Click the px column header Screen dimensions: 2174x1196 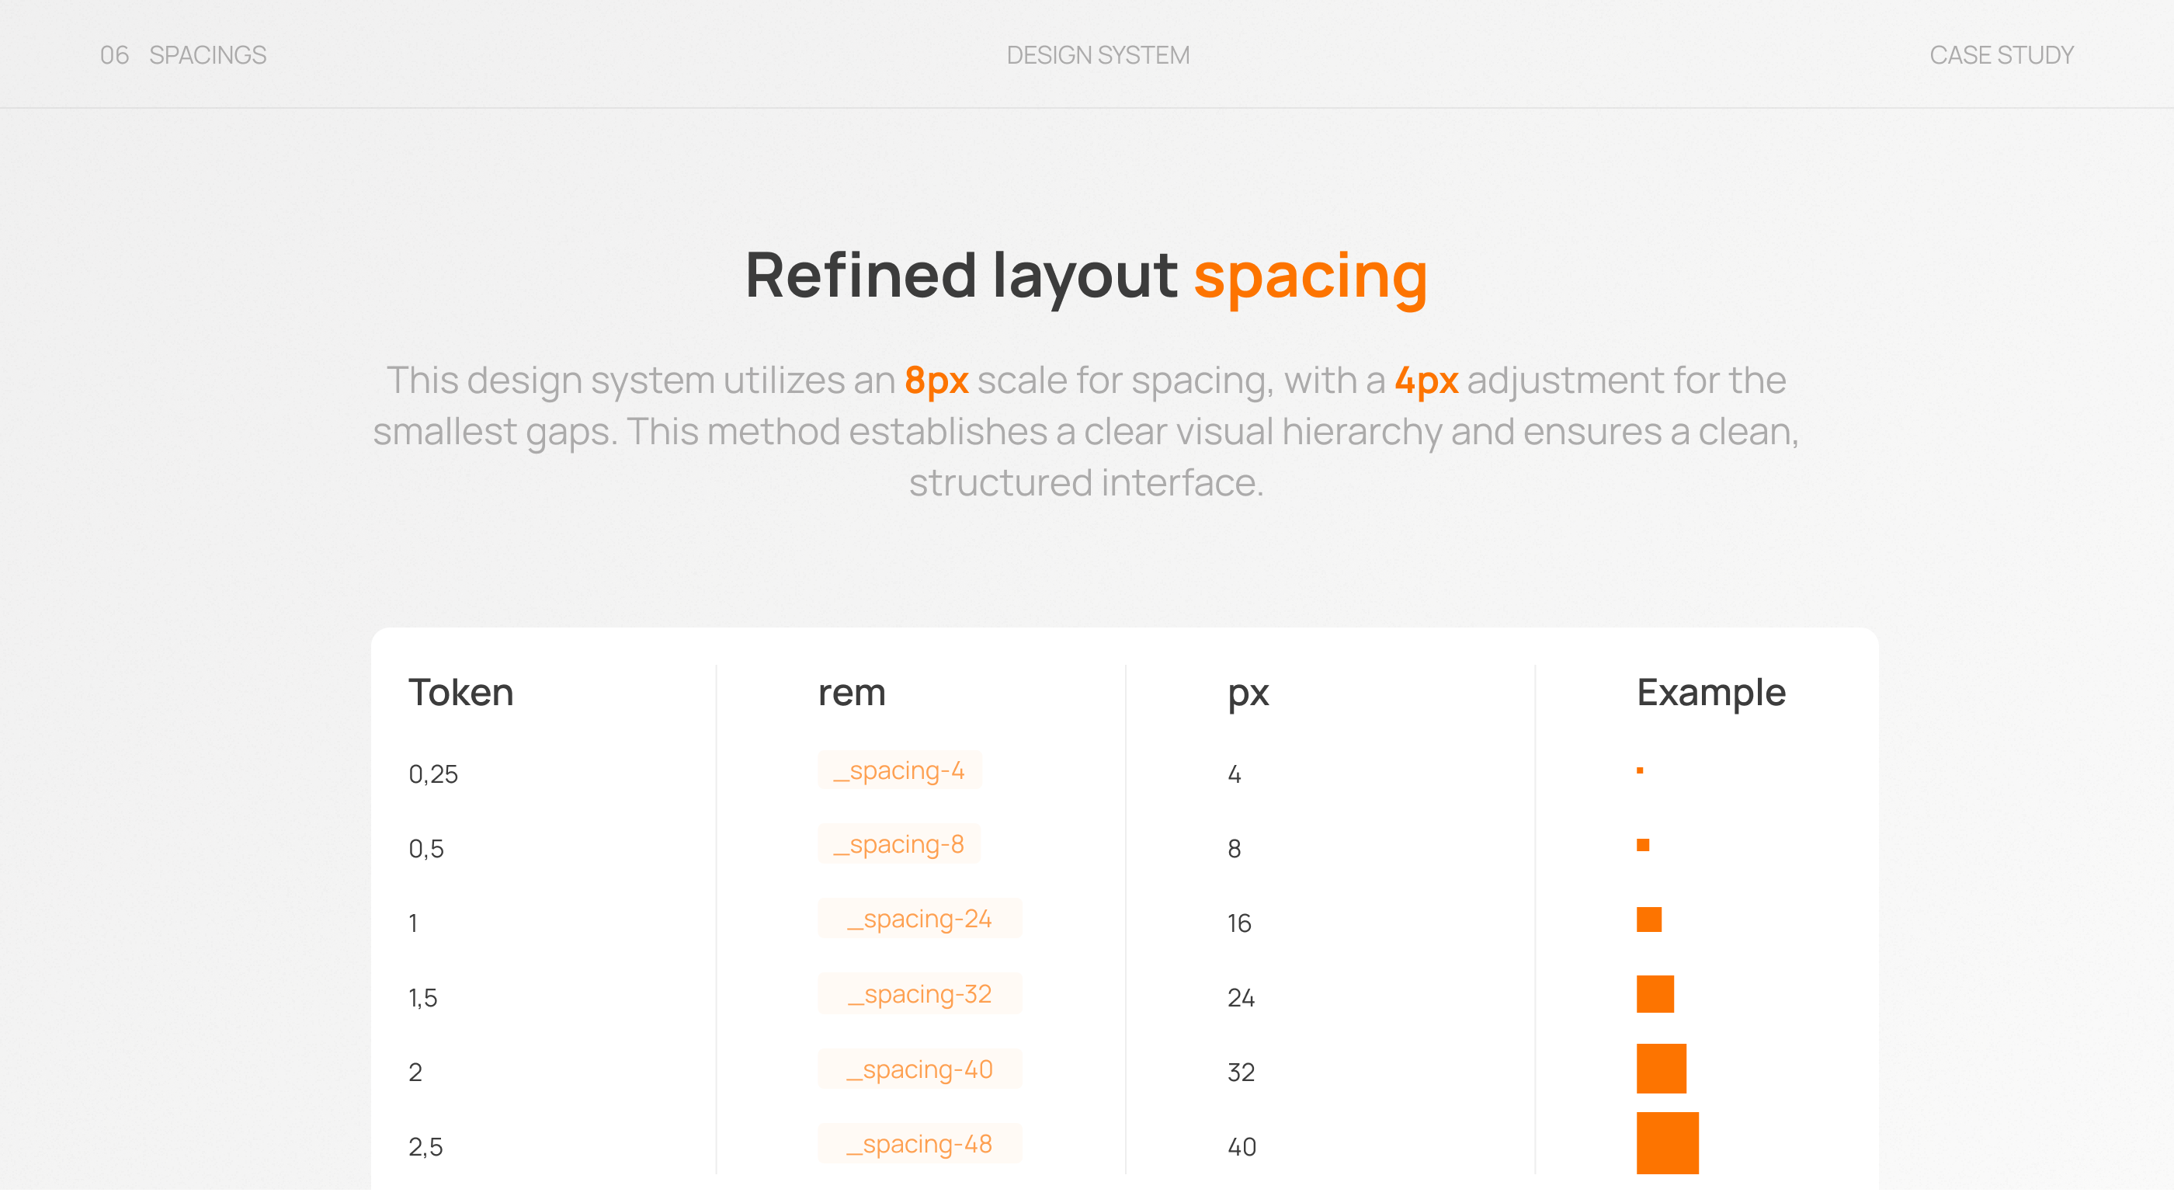pyautogui.click(x=1248, y=692)
